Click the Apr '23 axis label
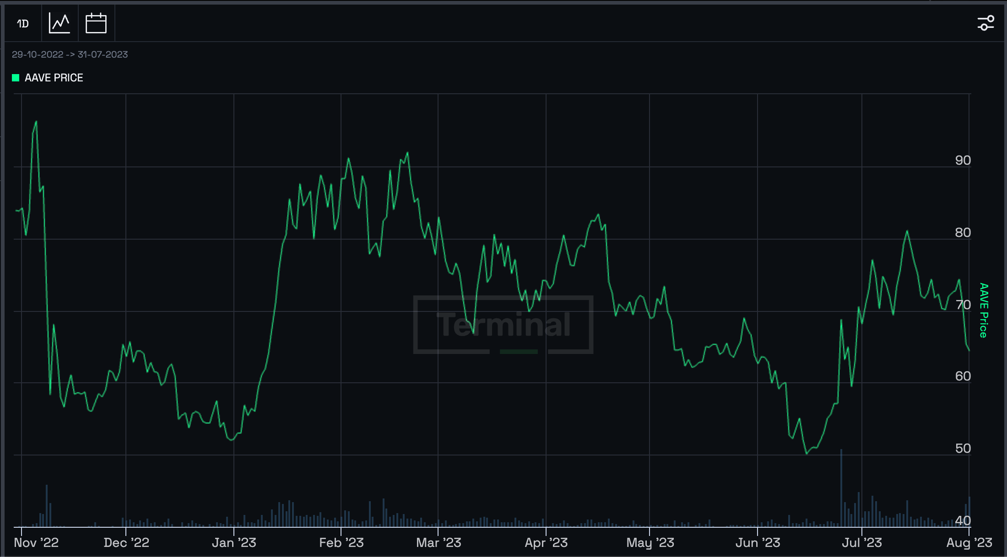 546,543
